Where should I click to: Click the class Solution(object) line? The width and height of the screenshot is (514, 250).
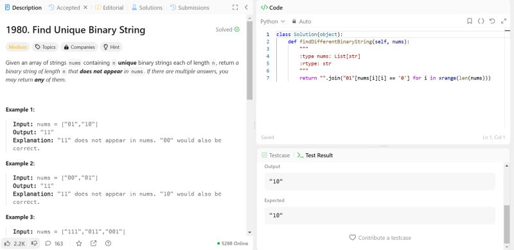click(x=310, y=35)
